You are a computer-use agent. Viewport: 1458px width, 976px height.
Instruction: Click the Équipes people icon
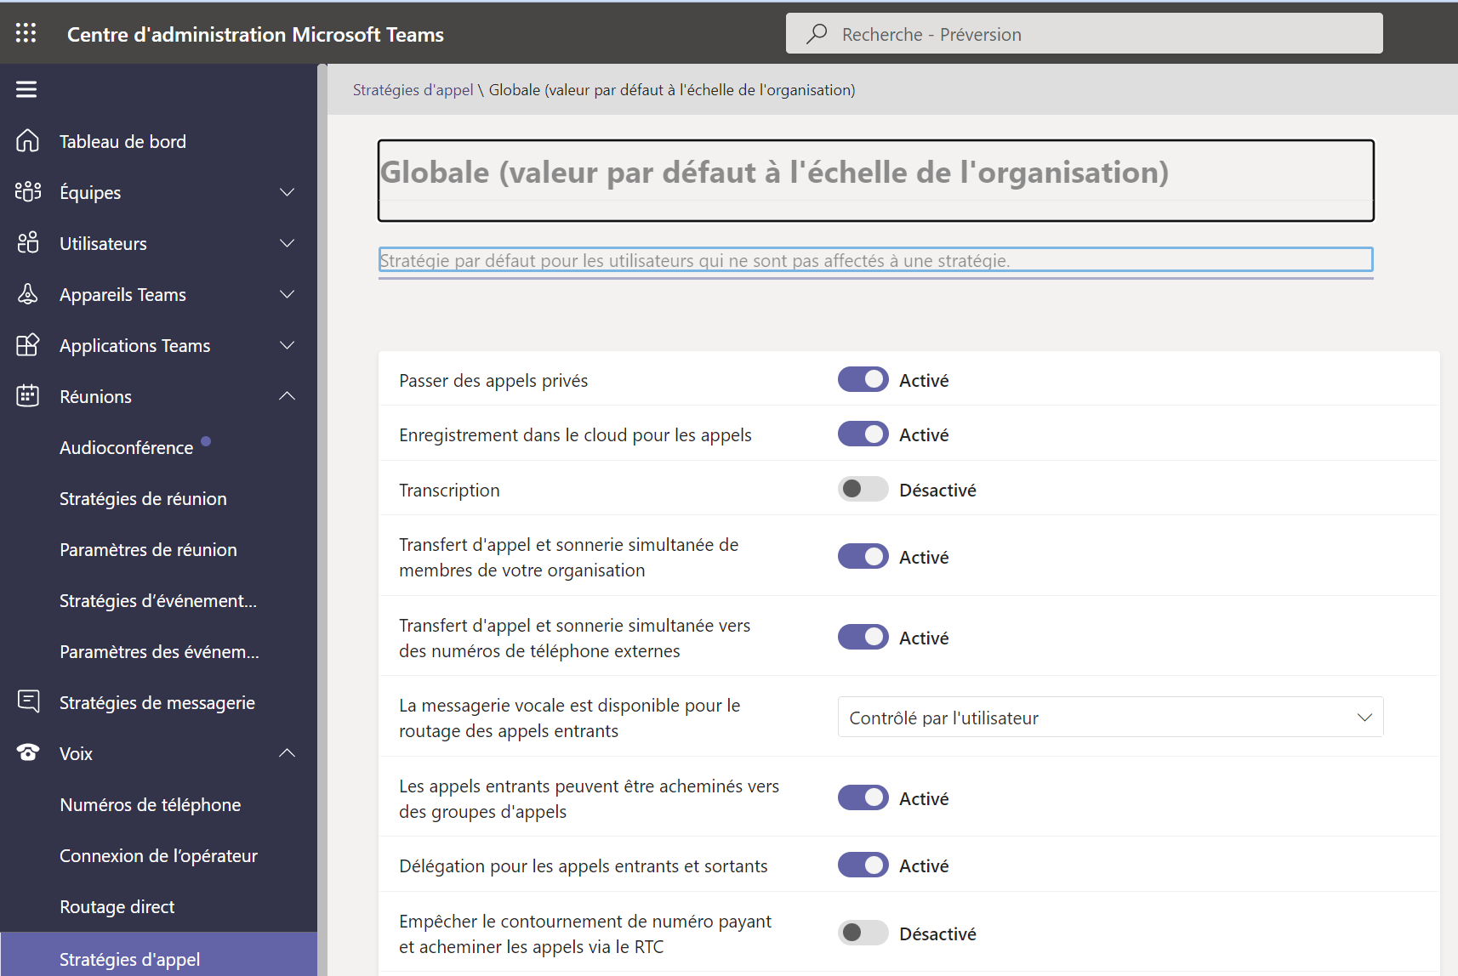[x=28, y=192]
